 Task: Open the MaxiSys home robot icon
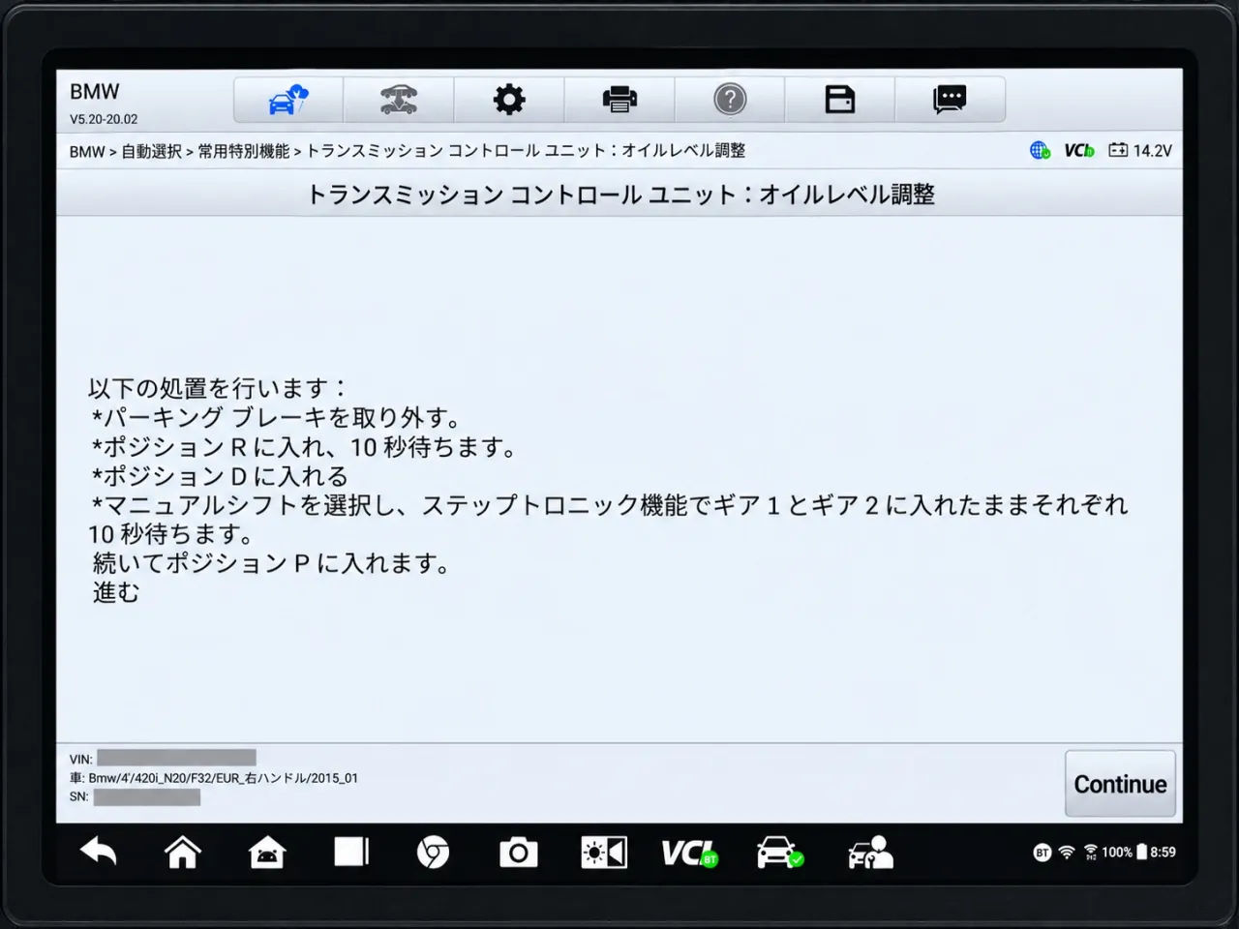[267, 853]
